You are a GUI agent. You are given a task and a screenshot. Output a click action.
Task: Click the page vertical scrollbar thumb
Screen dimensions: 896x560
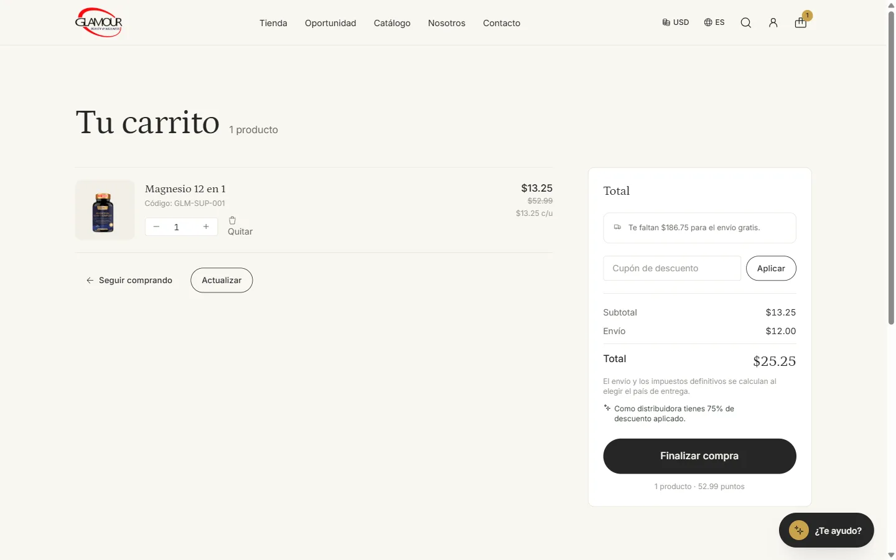coord(891,168)
